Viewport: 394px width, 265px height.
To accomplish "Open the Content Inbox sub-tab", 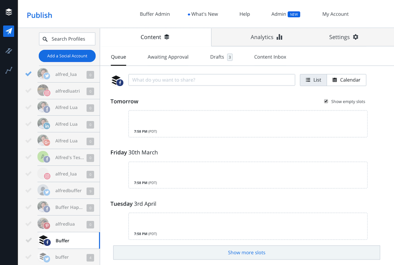I will point(270,57).
